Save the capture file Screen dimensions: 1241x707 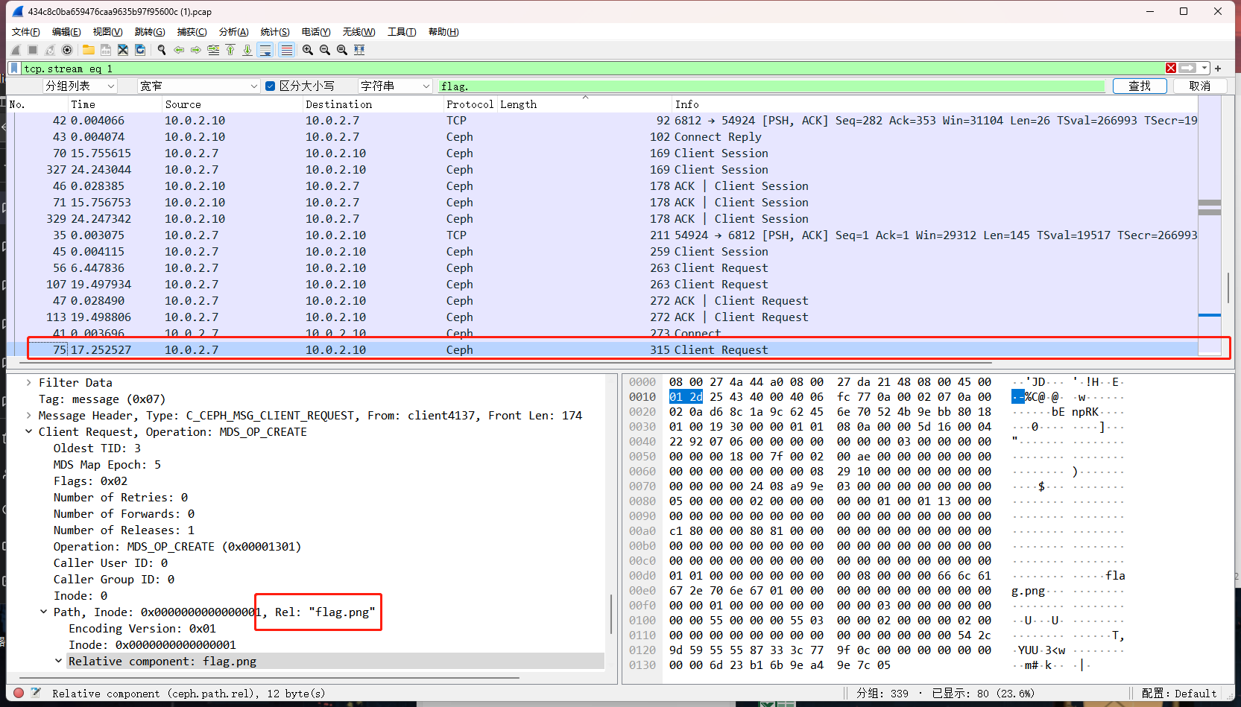coord(106,50)
